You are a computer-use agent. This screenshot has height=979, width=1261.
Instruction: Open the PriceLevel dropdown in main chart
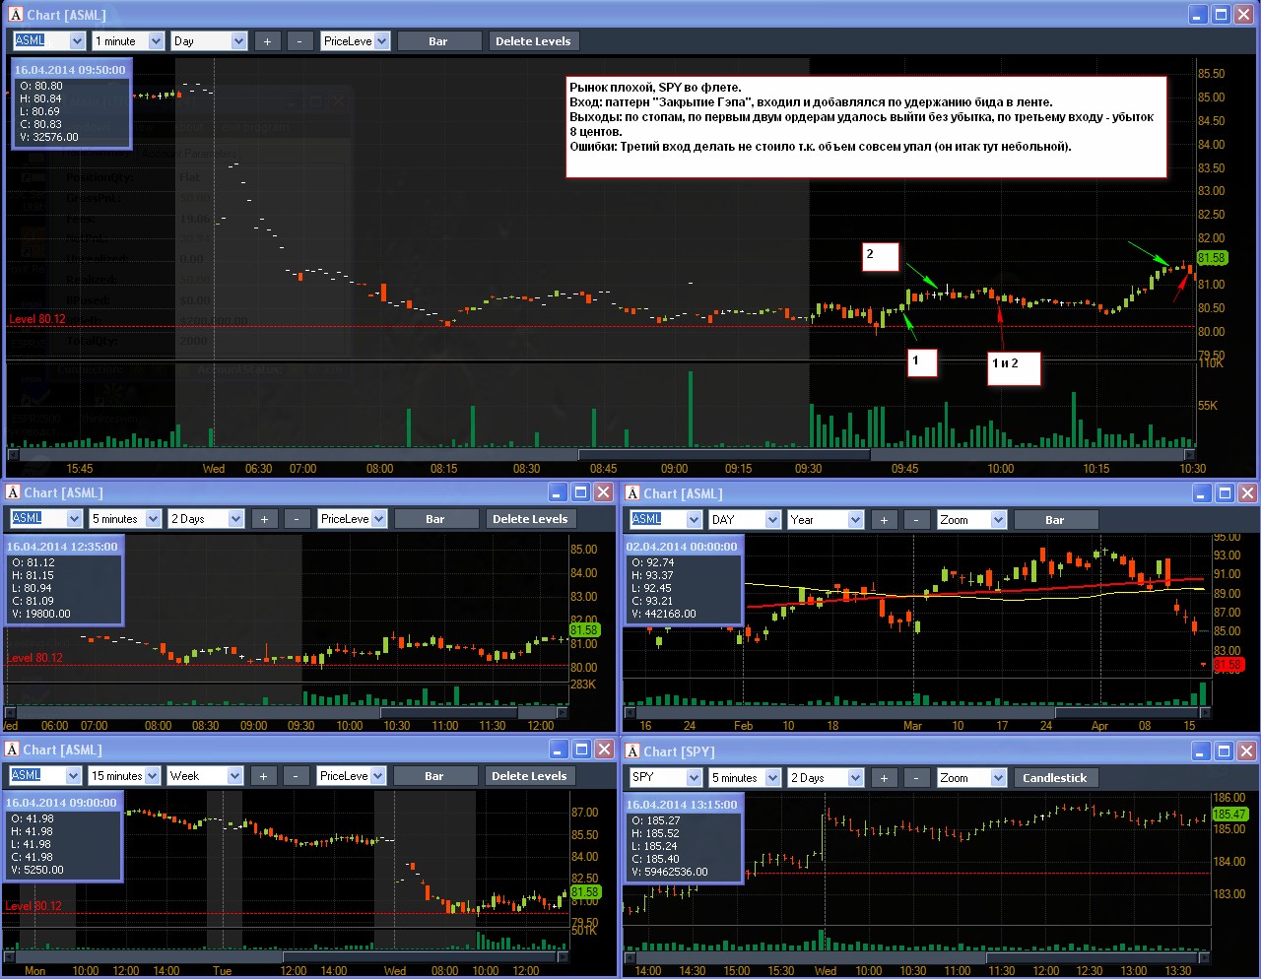click(x=355, y=41)
